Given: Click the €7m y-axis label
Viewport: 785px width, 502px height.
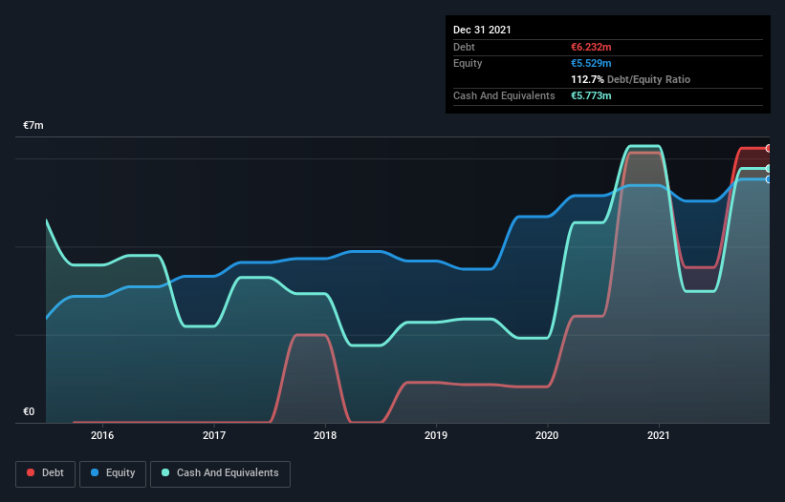Looking at the screenshot, I should click(x=33, y=125).
